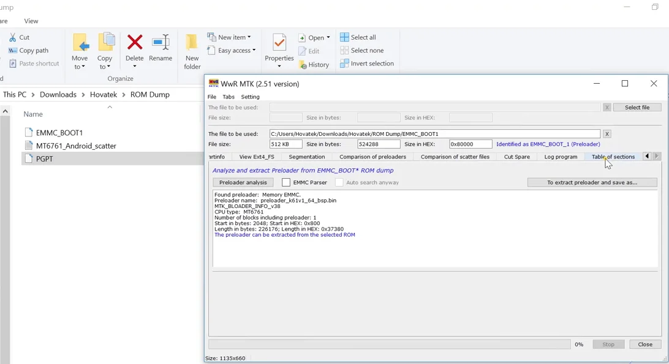Click the Select all icon
The height and width of the screenshot is (364, 669).
(x=344, y=37)
